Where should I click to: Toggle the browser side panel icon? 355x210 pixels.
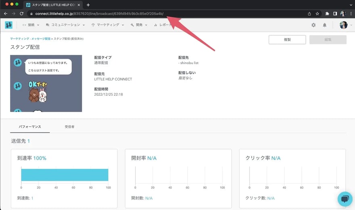pyautogui.click(x=335, y=13)
